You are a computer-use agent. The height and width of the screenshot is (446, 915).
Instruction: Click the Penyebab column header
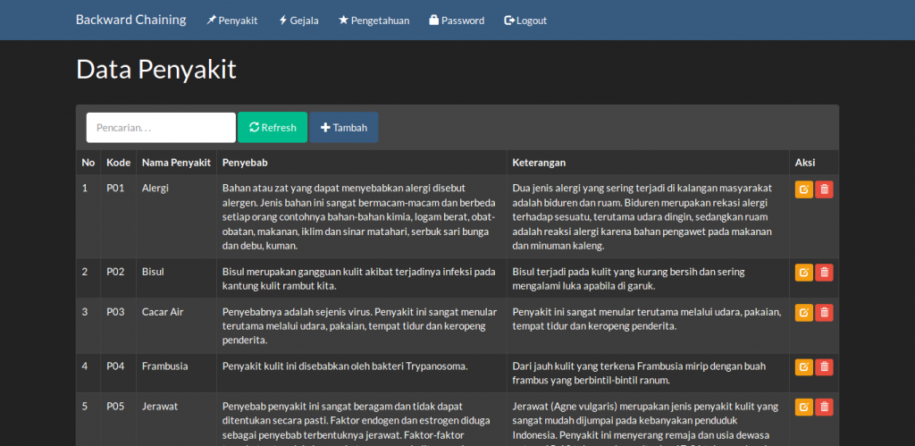tap(362, 163)
